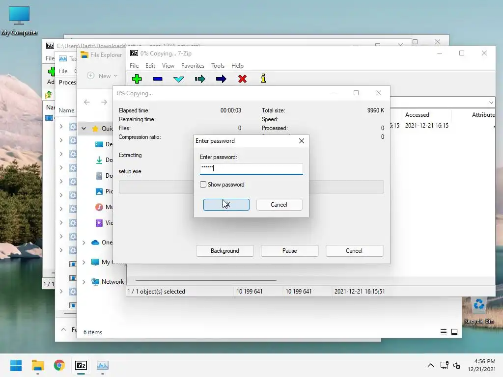Open File Explorer from the taskbar

(37, 365)
